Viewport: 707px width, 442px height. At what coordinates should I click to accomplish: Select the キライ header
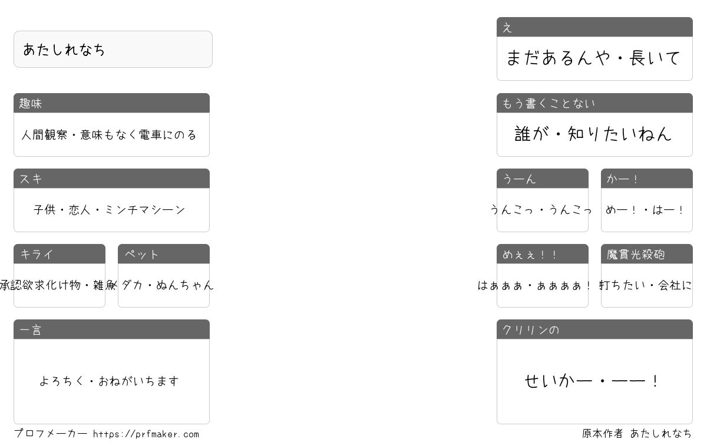(x=60, y=254)
